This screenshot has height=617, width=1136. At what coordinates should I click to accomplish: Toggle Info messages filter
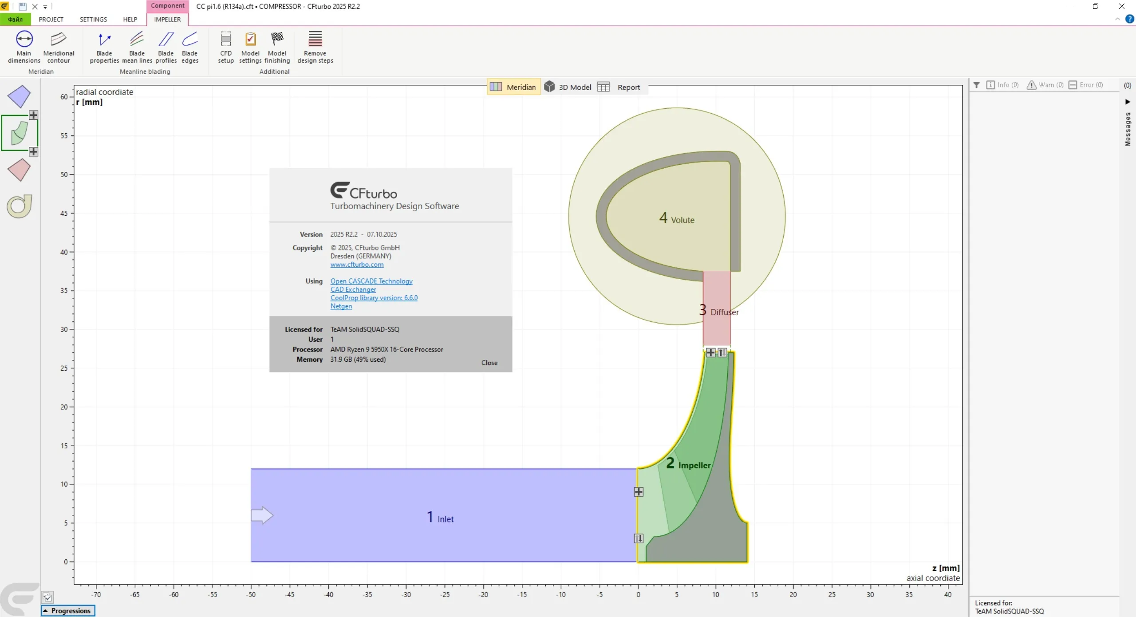tap(1002, 85)
